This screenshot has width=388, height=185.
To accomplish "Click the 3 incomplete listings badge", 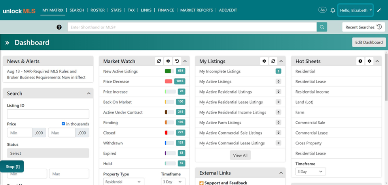I will 278,71.
